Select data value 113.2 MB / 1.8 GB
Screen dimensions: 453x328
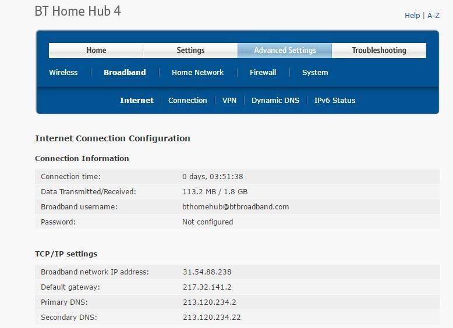[x=215, y=192]
